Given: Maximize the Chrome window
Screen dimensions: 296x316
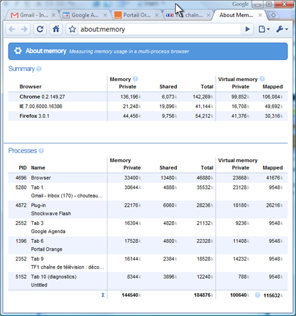Looking at the screenshot, I should coord(269,5).
